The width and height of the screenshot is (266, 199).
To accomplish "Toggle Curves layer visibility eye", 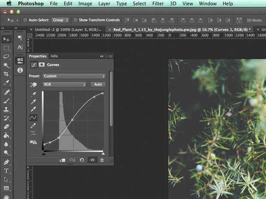I will [92, 160].
